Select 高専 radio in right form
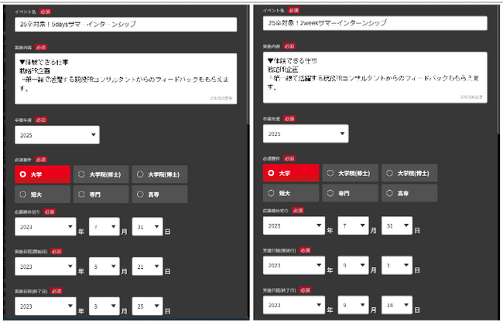 [x=409, y=193]
